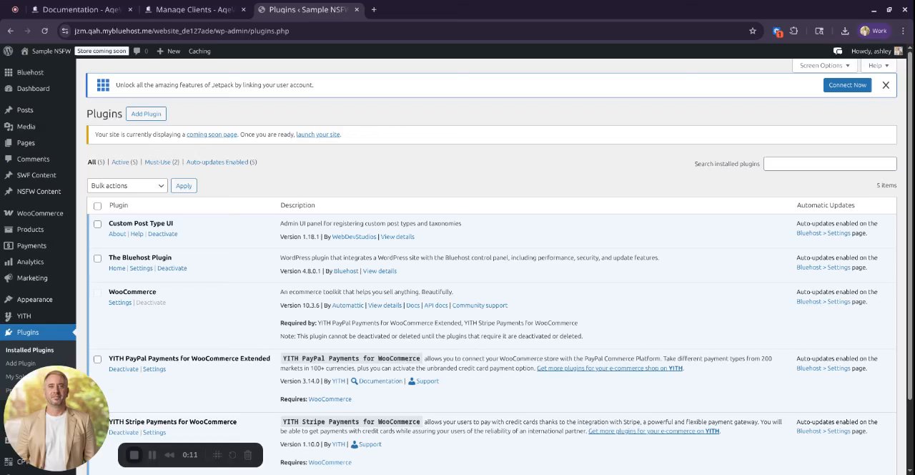This screenshot has height=475, width=915.
Task: Bookmark this page with the star icon
Action: tap(753, 31)
